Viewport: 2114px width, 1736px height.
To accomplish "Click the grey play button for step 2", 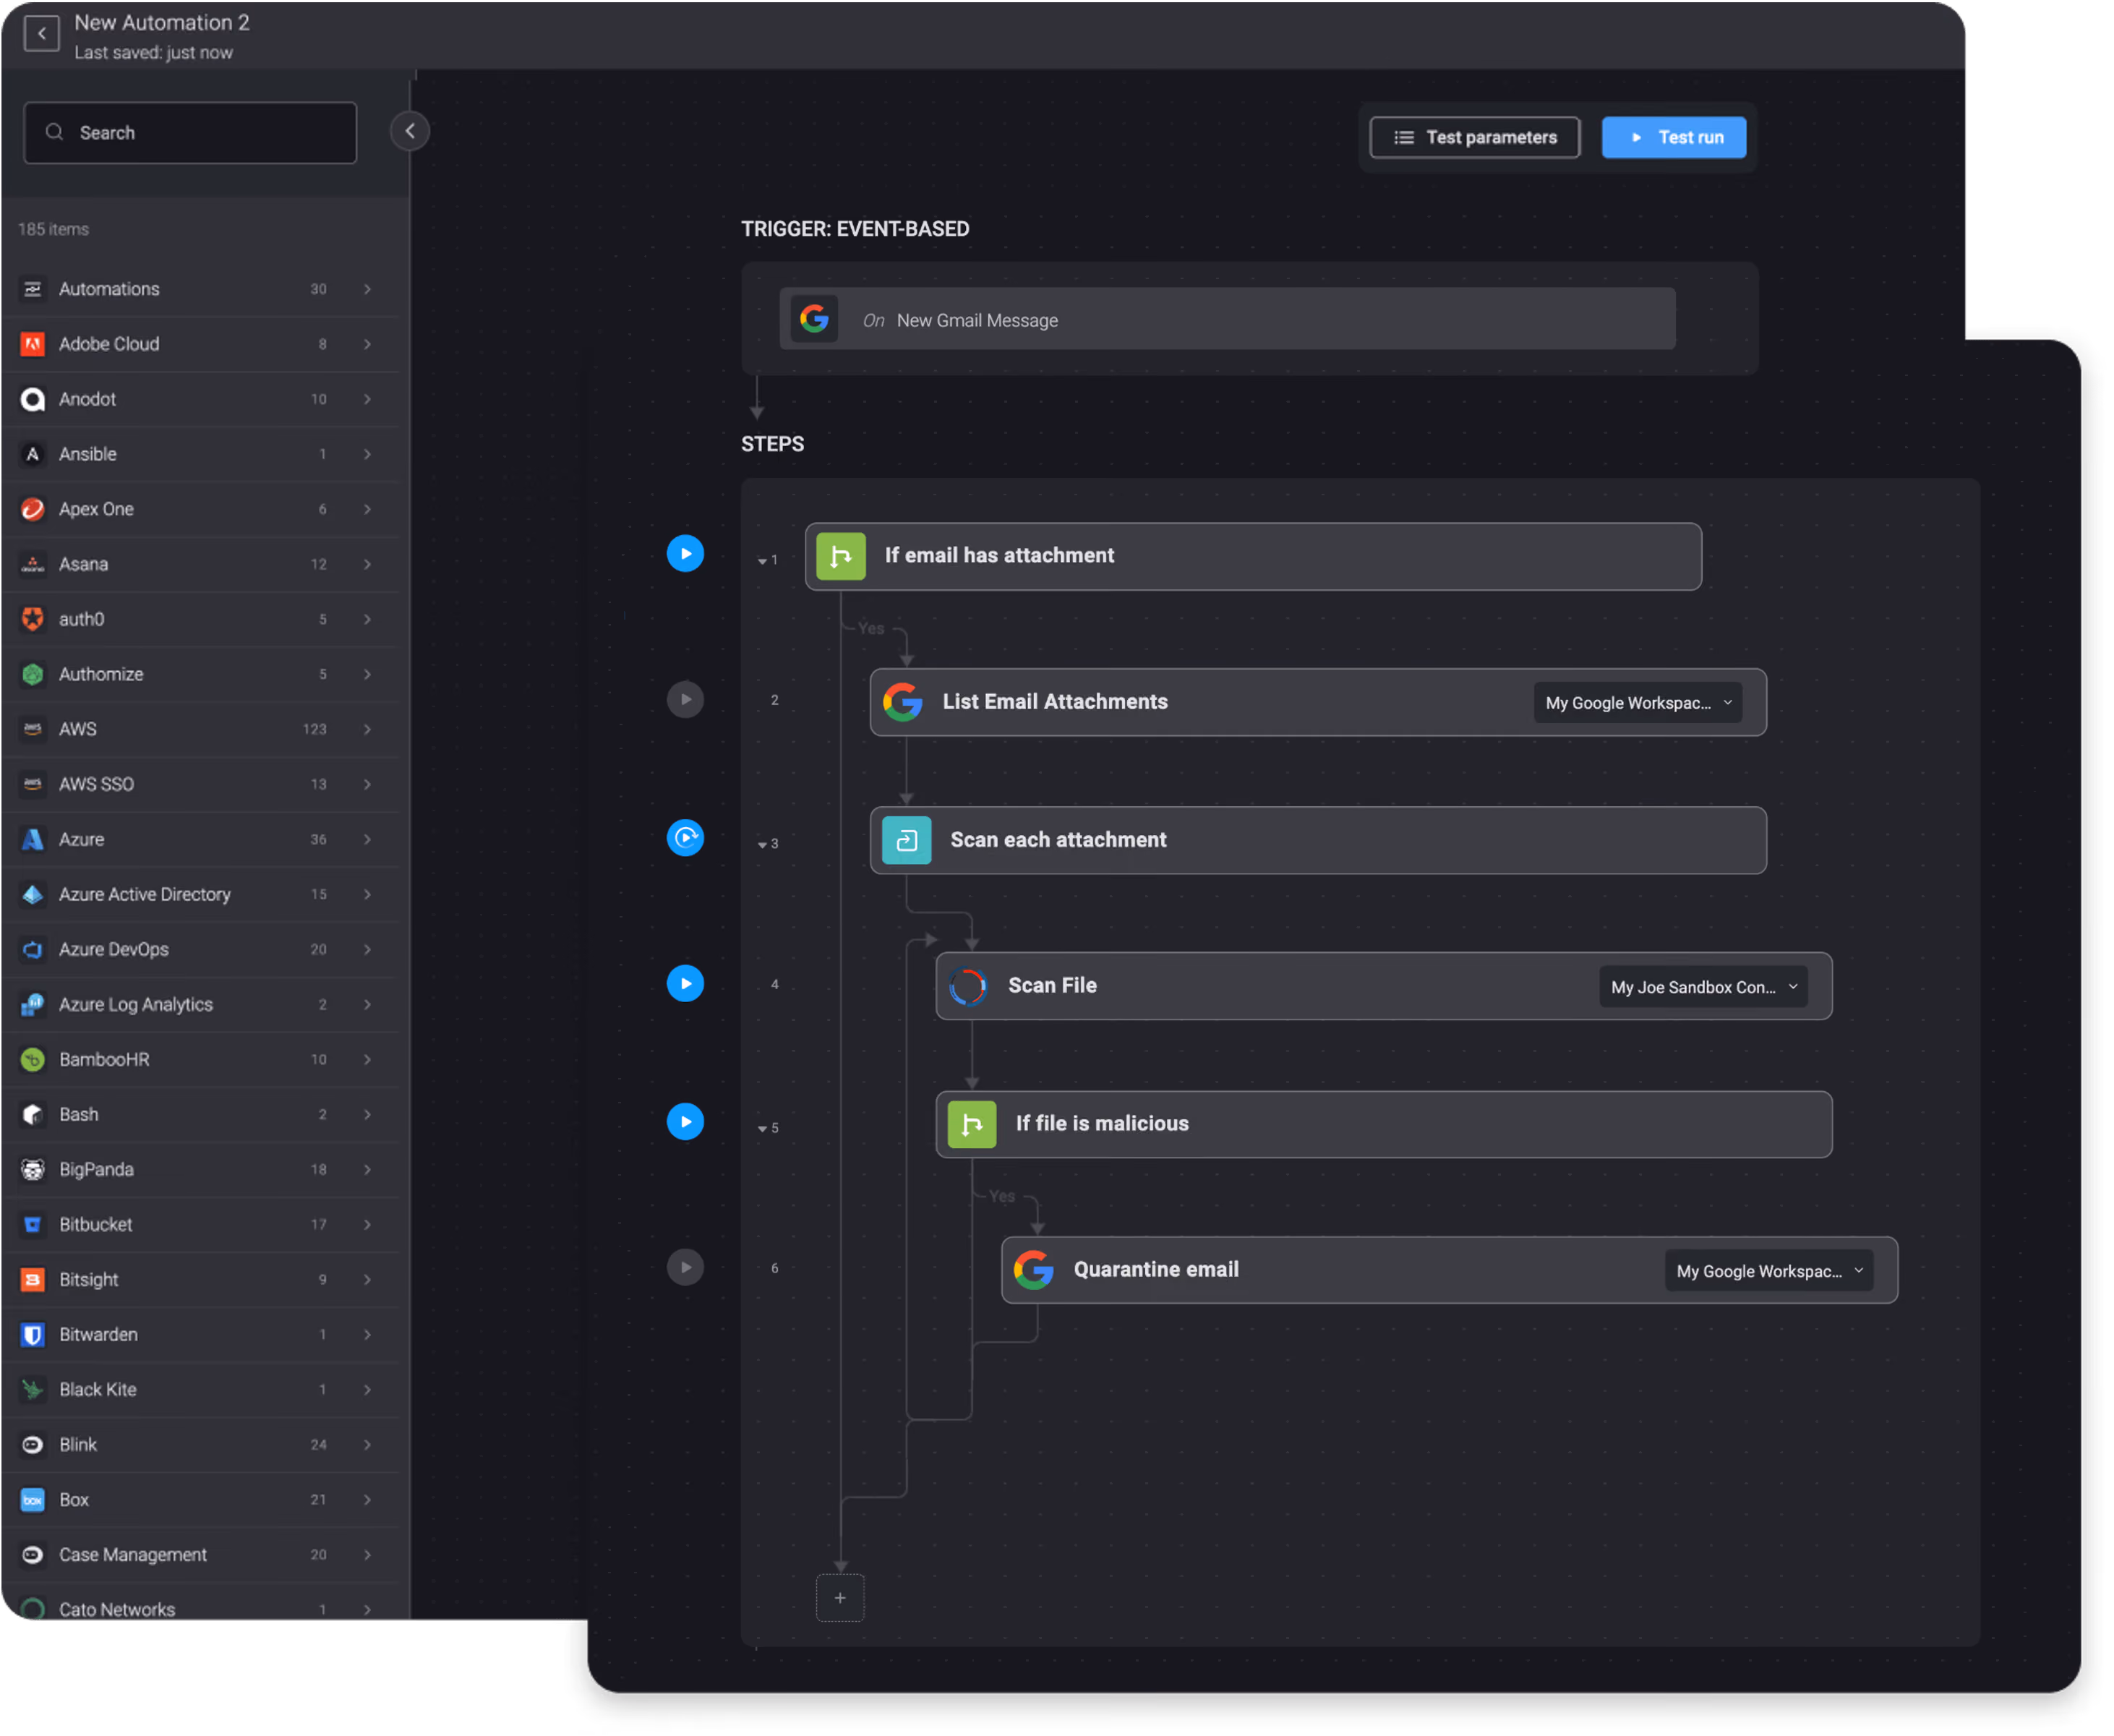I will [686, 700].
